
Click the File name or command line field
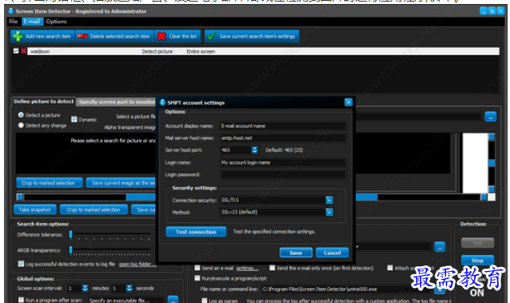click(x=346, y=289)
